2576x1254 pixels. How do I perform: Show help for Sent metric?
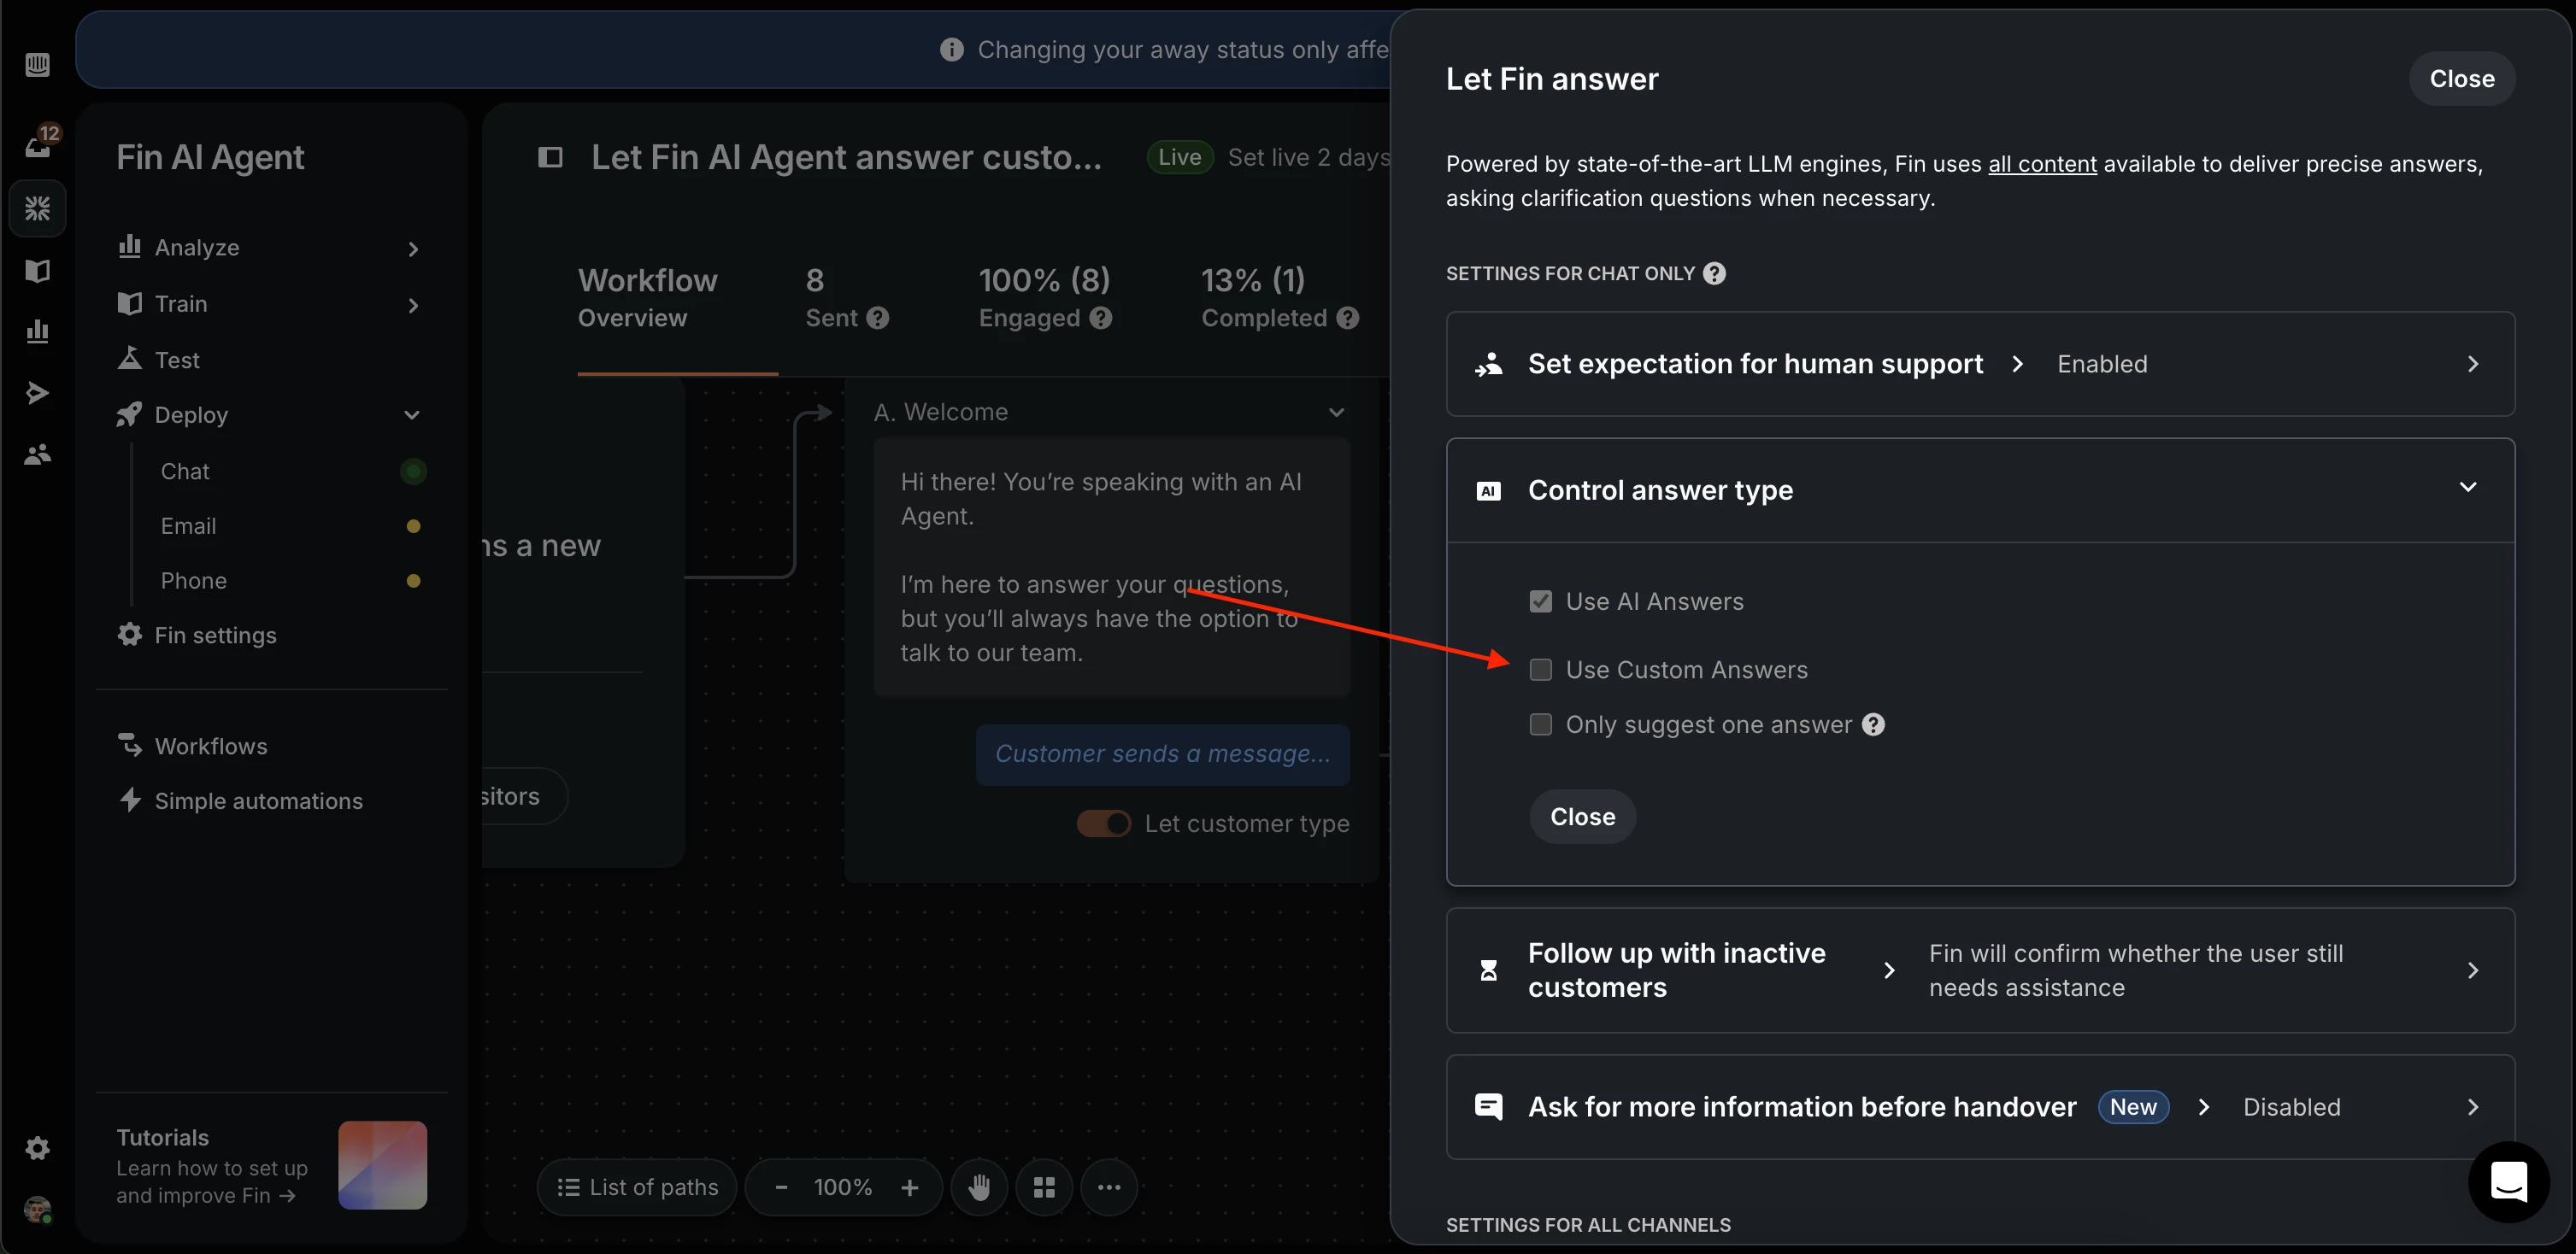click(x=878, y=318)
